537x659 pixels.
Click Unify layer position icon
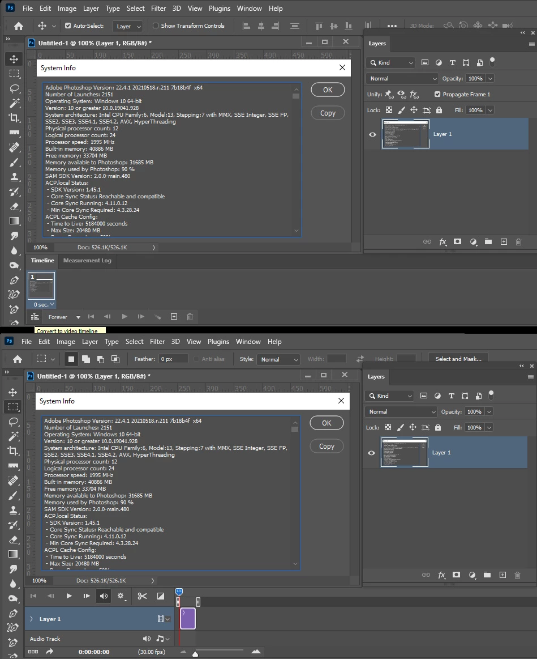click(389, 94)
